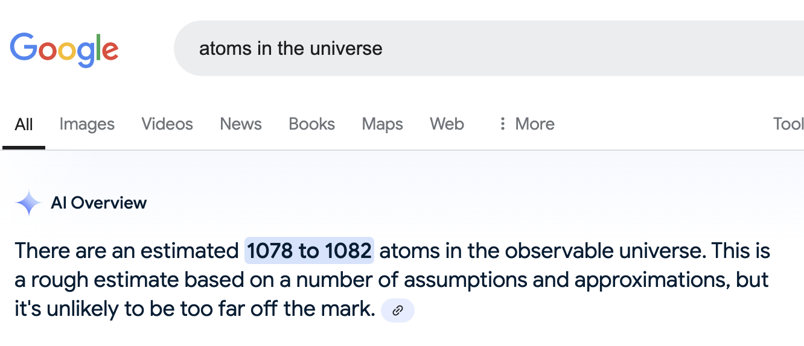The width and height of the screenshot is (804, 346).
Task: Switch to the Images tab
Action: tap(87, 124)
